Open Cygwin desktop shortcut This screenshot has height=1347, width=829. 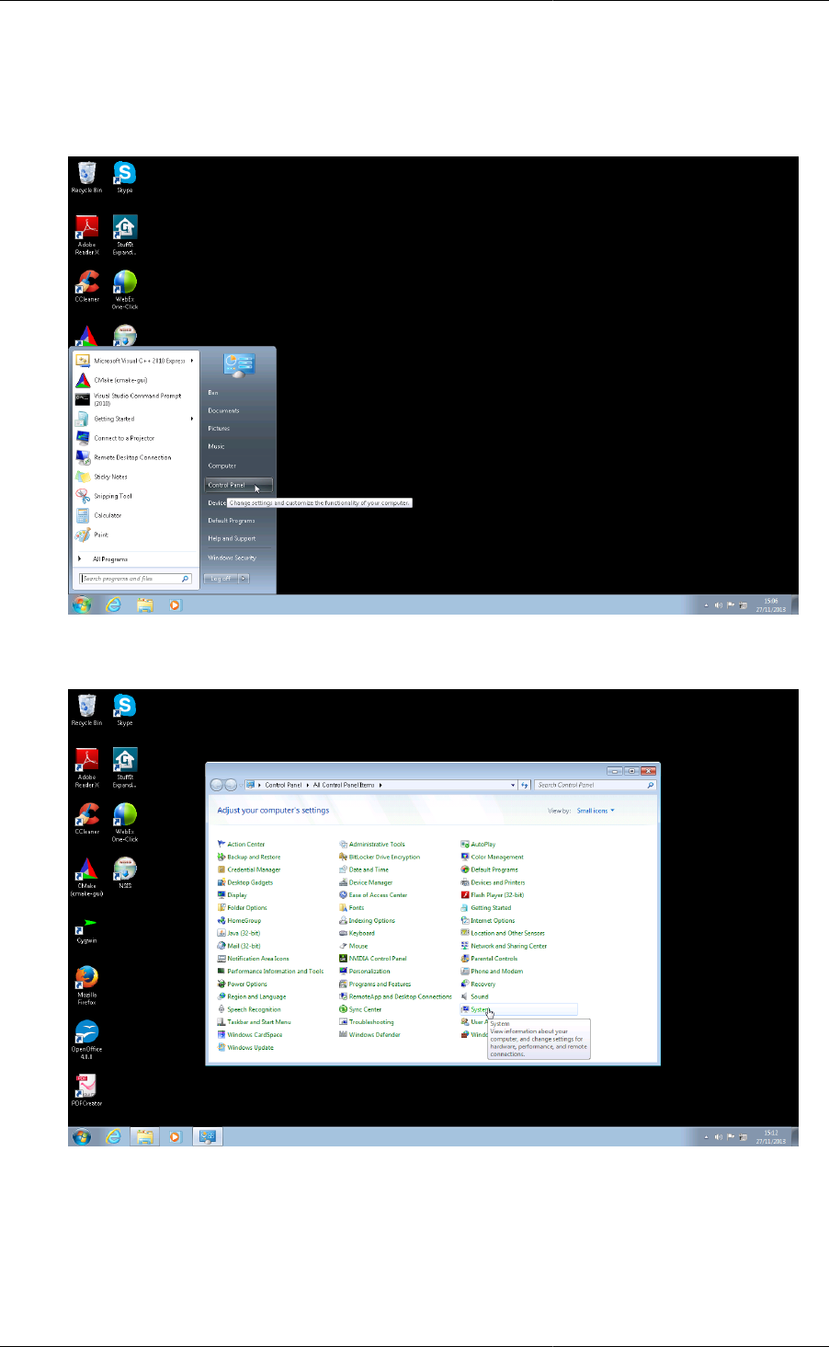point(86,930)
